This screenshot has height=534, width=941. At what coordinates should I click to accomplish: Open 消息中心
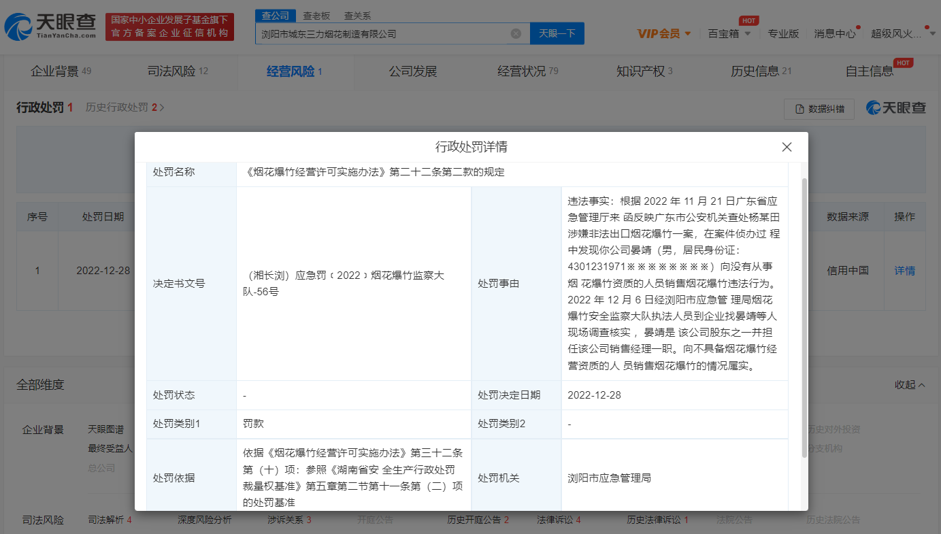coord(835,33)
